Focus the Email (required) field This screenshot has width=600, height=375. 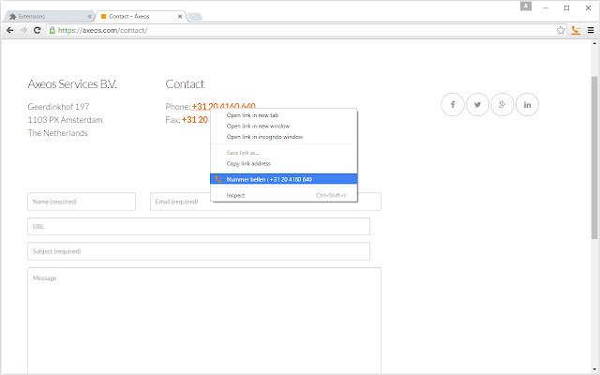point(265,202)
